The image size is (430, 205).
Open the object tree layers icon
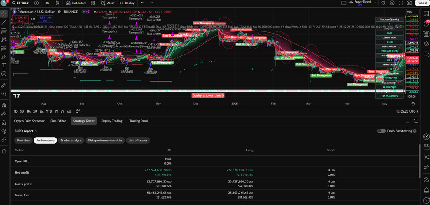tap(426, 43)
